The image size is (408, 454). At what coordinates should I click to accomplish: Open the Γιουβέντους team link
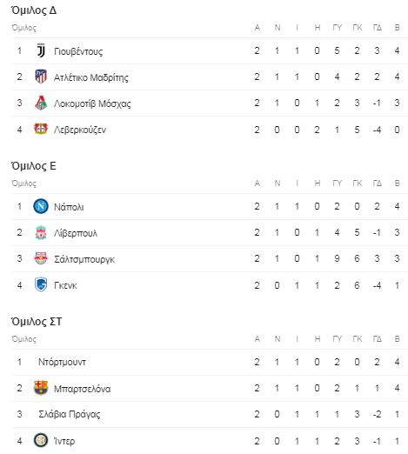click(78, 51)
